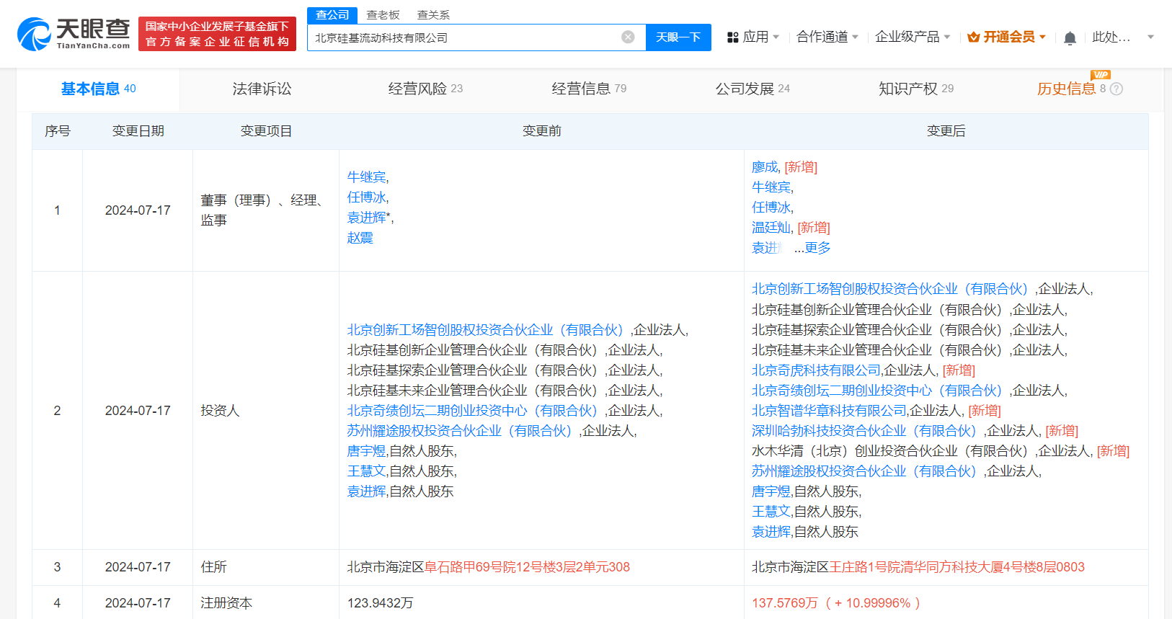Clear the search box text

(x=628, y=37)
